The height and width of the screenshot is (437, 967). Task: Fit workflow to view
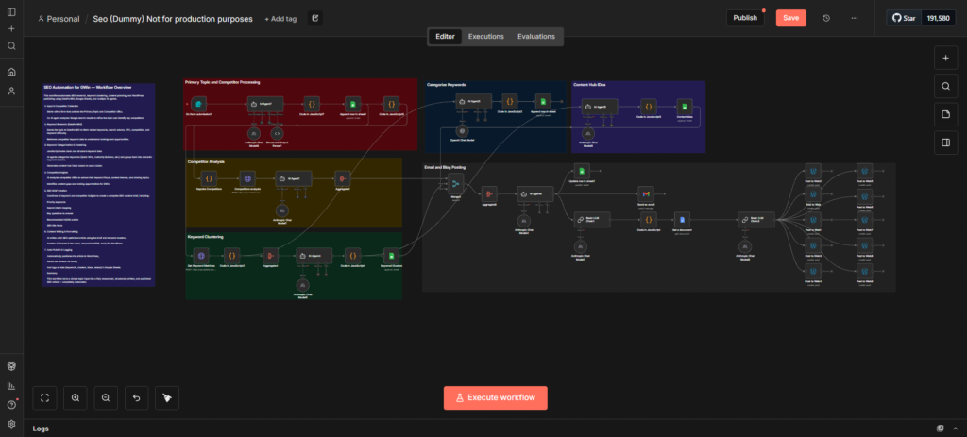point(44,398)
